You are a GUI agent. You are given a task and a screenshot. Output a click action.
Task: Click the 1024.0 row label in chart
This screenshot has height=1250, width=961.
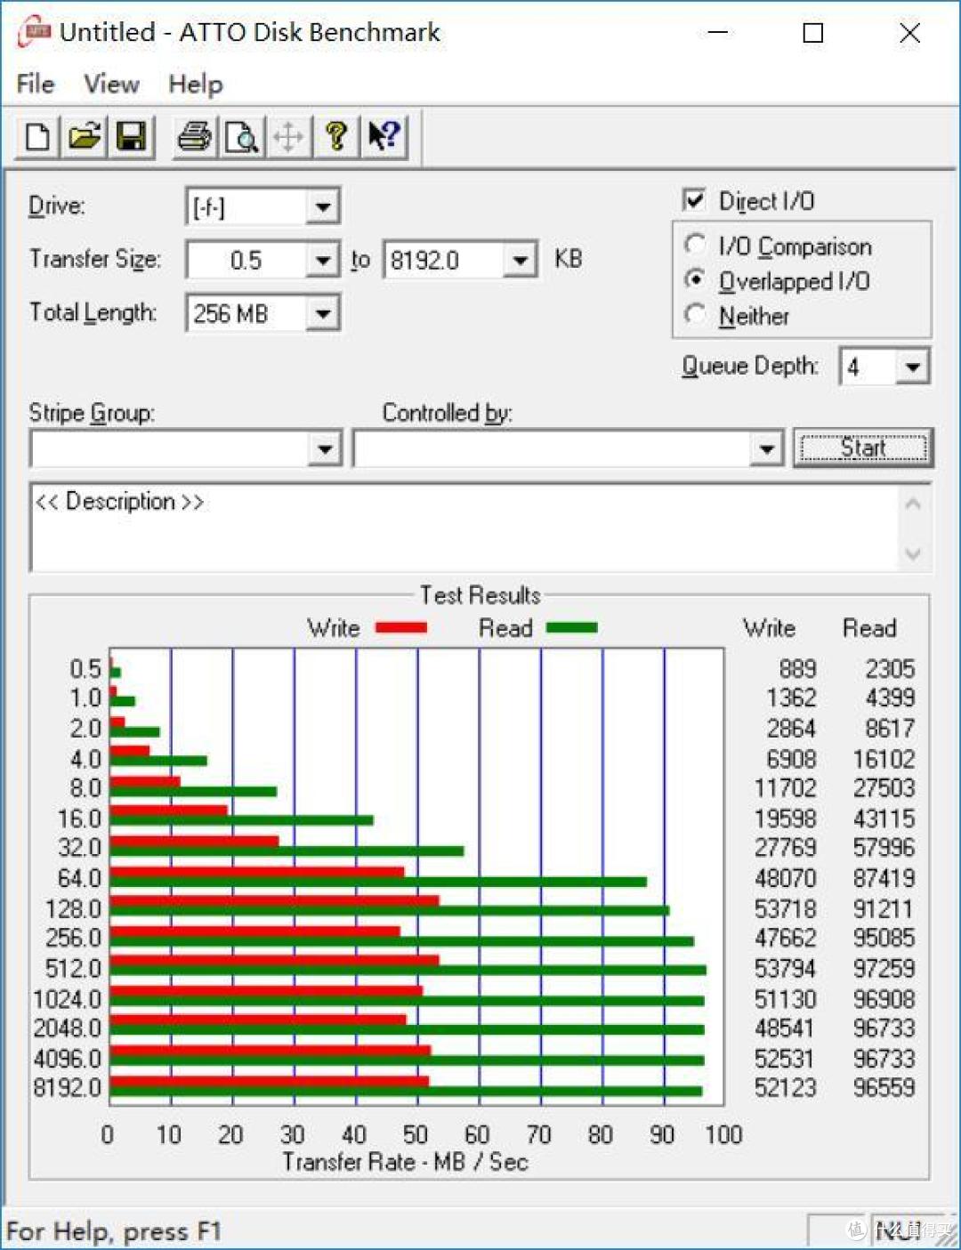(x=68, y=999)
